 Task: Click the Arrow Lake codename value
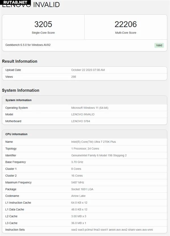point(78,196)
